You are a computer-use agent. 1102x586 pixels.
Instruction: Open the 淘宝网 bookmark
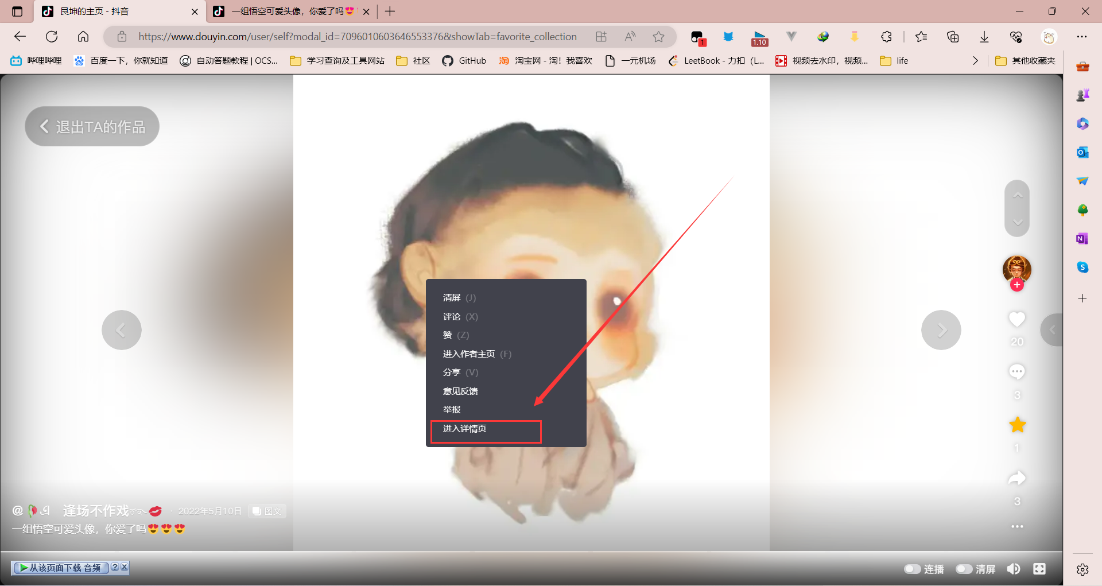(546, 61)
